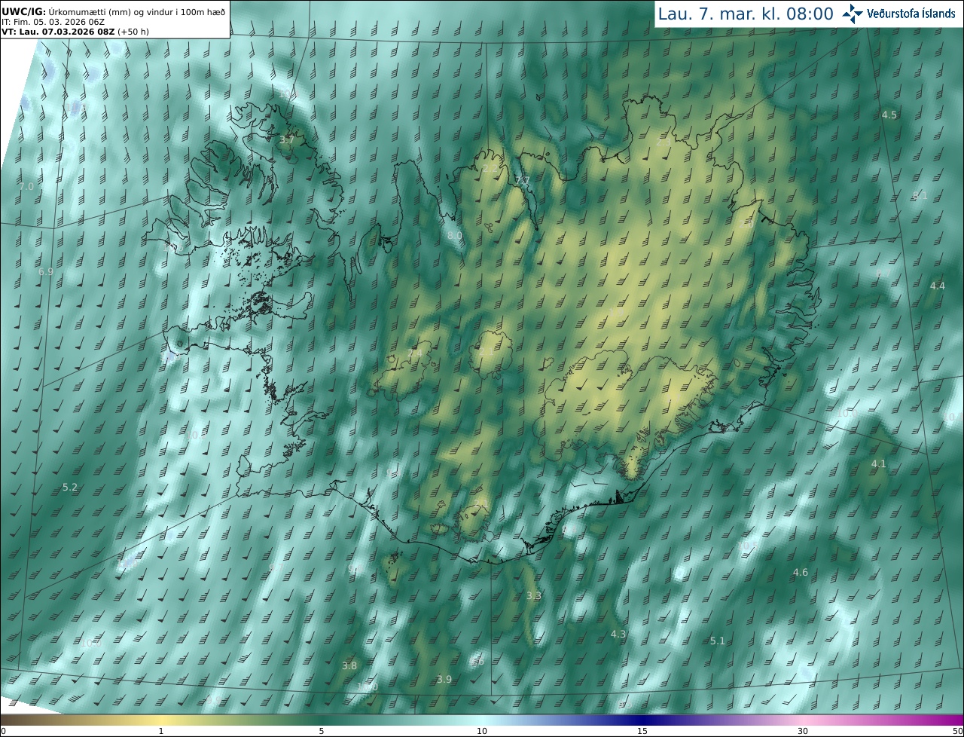The height and width of the screenshot is (737, 964).
Task: Click the '2.4' value on the map
Action: pyautogui.click(x=415, y=353)
